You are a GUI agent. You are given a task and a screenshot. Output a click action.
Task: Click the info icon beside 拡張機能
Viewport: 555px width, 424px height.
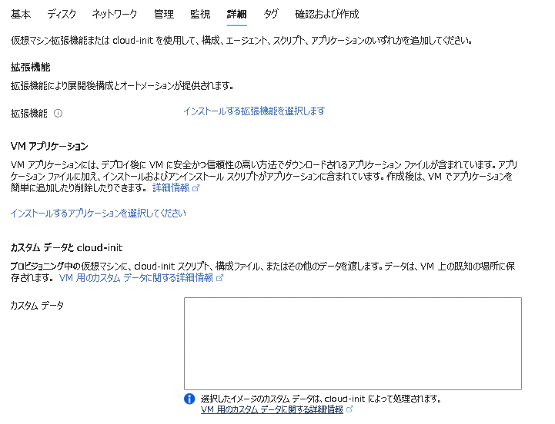point(58,113)
